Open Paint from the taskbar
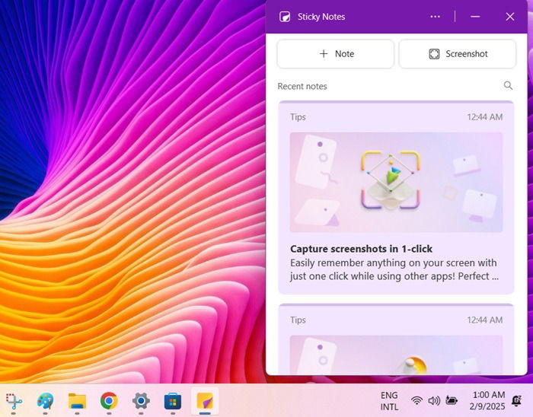This screenshot has height=417, width=533. pos(45,402)
